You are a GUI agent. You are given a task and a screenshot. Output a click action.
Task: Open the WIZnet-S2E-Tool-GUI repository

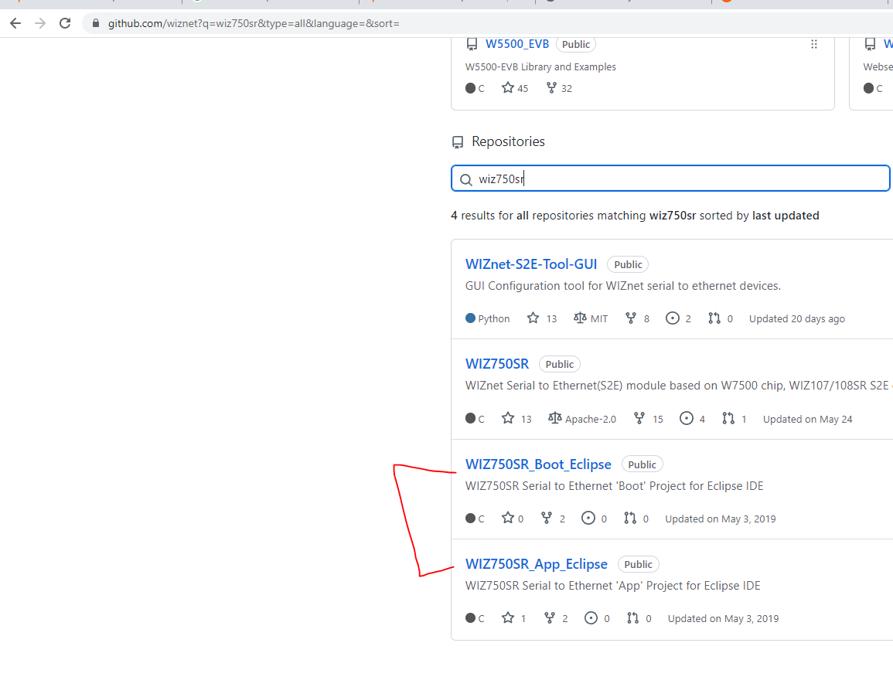pyautogui.click(x=531, y=264)
